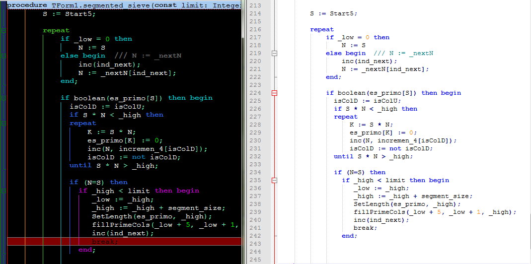Collapse the red fold marker at line 224
This screenshot has width=531, height=264.
[x=275, y=93]
